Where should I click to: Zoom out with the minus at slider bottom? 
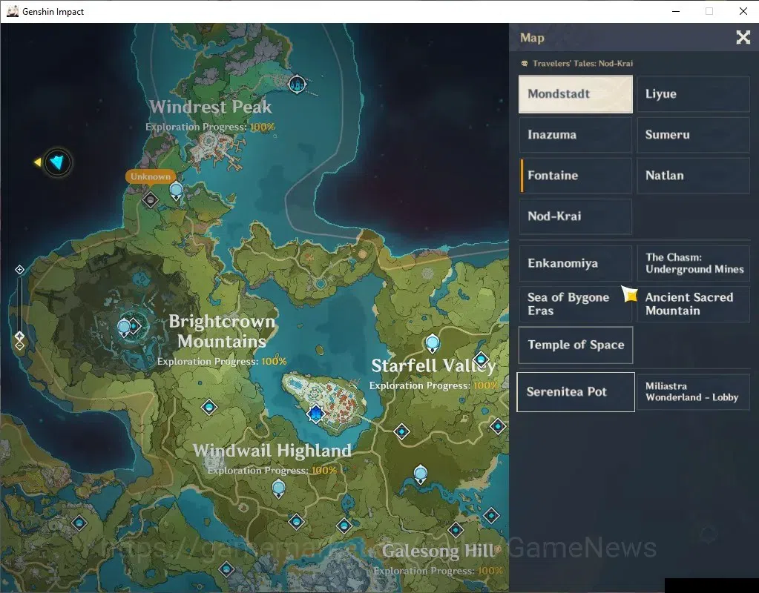(x=19, y=345)
